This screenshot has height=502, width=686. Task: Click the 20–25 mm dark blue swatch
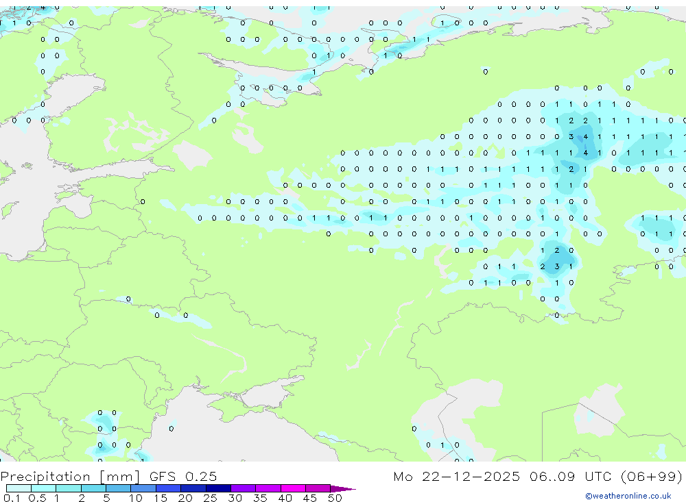[x=193, y=488]
